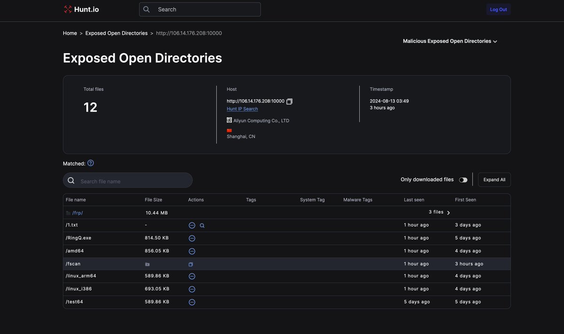The height and width of the screenshot is (334, 564).
Task: Expand the /frp/ folder 3 files chevron
Action: [x=448, y=213]
